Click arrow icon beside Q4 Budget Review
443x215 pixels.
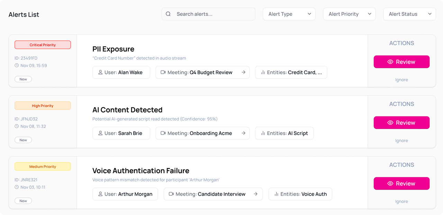click(x=243, y=73)
